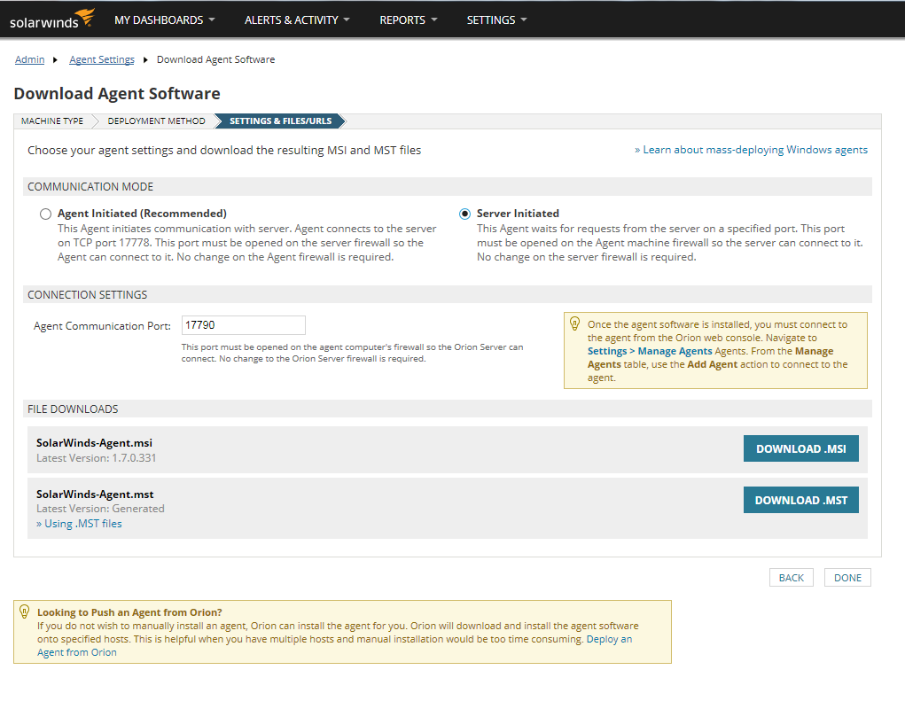Open MY DASHBOARDS dropdown menu
Image resolution: width=905 pixels, height=701 pixels.
click(165, 19)
